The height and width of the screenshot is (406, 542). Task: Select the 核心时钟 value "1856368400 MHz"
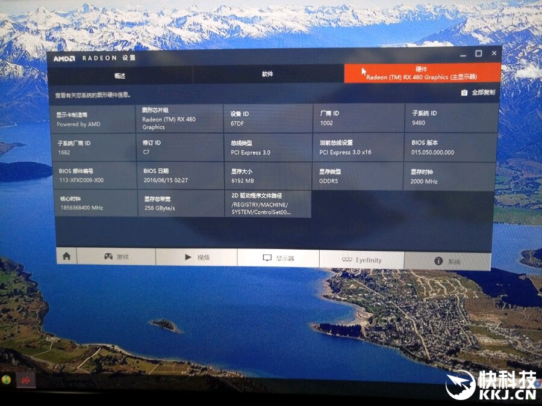[82, 208]
